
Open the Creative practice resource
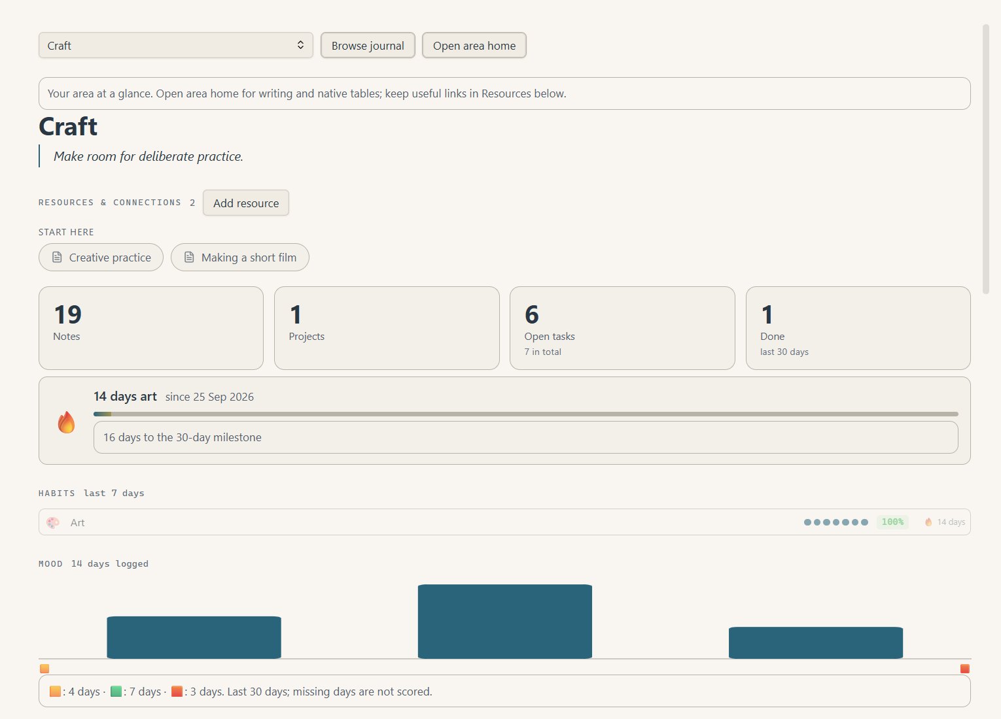click(101, 258)
